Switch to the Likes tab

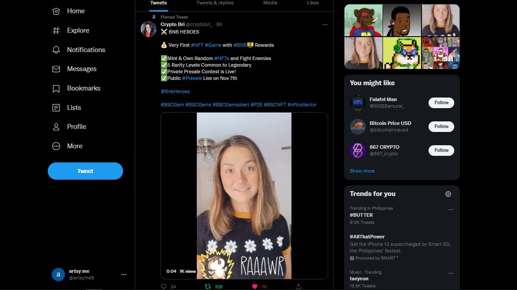point(313,3)
